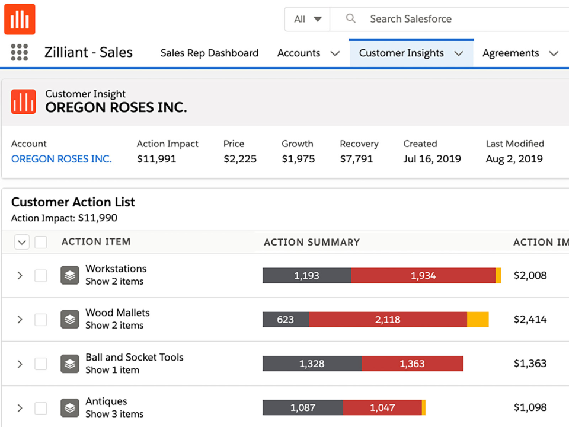The image size is (569, 427).
Task: Click the Customer Insight record icon
Action: (24, 101)
